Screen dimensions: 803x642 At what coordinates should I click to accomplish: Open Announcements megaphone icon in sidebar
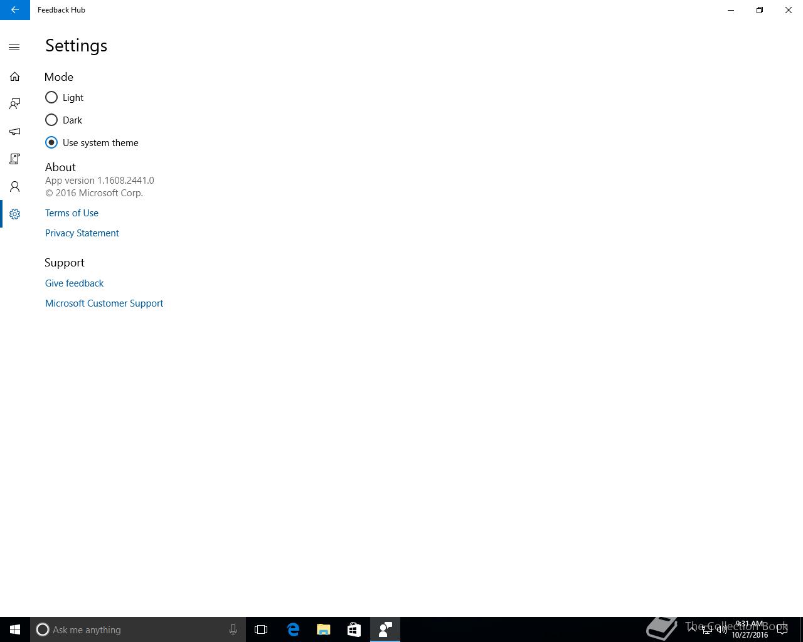pos(14,132)
